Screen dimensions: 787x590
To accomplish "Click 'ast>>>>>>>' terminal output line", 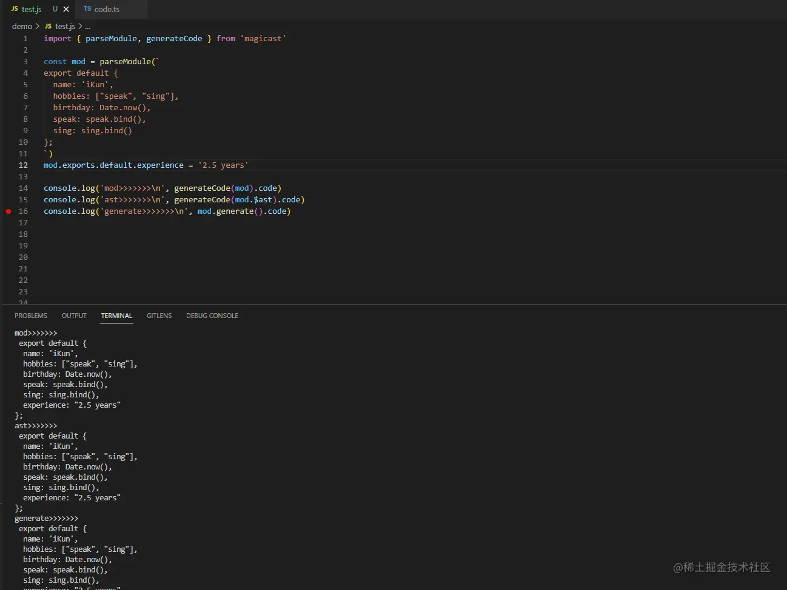I will click(x=36, y=426).
